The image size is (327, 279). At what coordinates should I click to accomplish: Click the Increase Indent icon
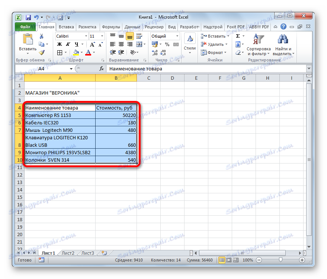[x=121, y=52]
